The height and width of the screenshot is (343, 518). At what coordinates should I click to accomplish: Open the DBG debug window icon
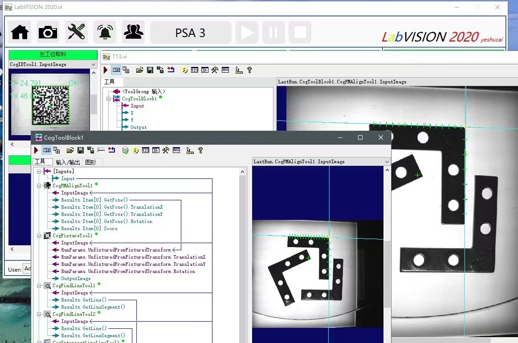pos(176,150)
